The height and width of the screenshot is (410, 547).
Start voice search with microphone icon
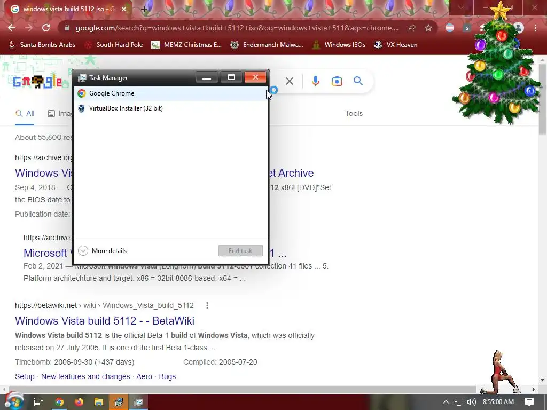[315, 81]
